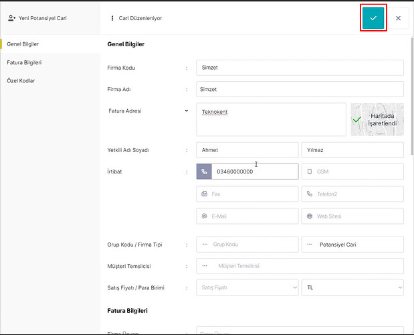Click the Müşteri Temsilcisi ellipsis lookup icon
This screenshot has height=335, width=414.
click(205, 266)
